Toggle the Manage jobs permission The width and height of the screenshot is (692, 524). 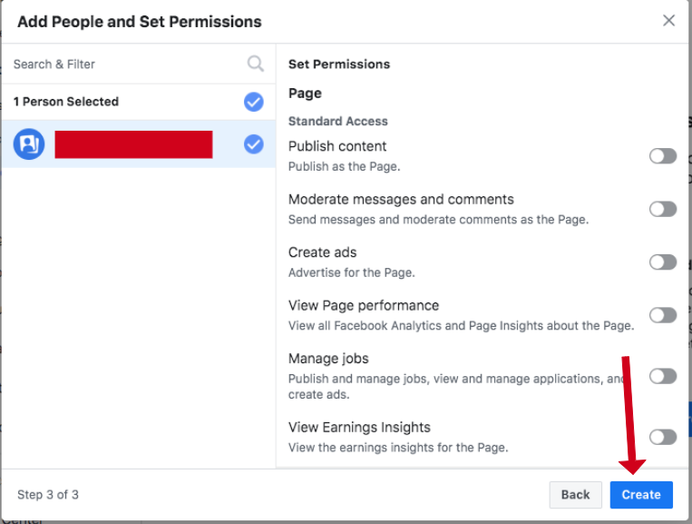click(663, 376)
